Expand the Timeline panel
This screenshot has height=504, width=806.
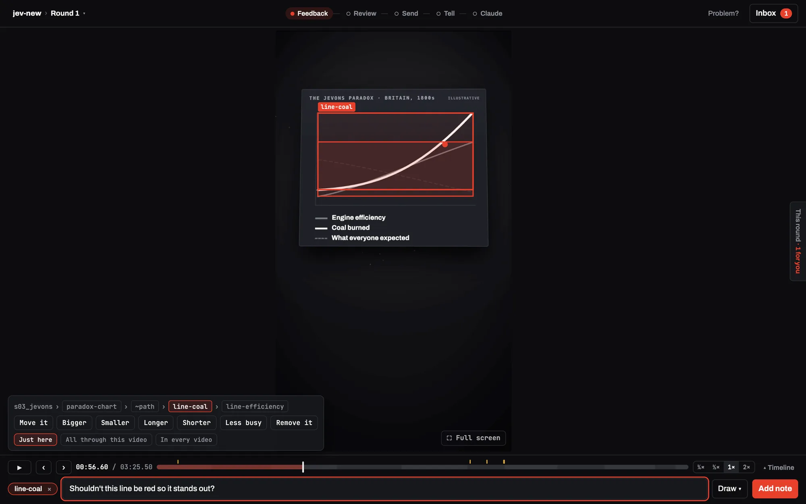click(779, 467)
